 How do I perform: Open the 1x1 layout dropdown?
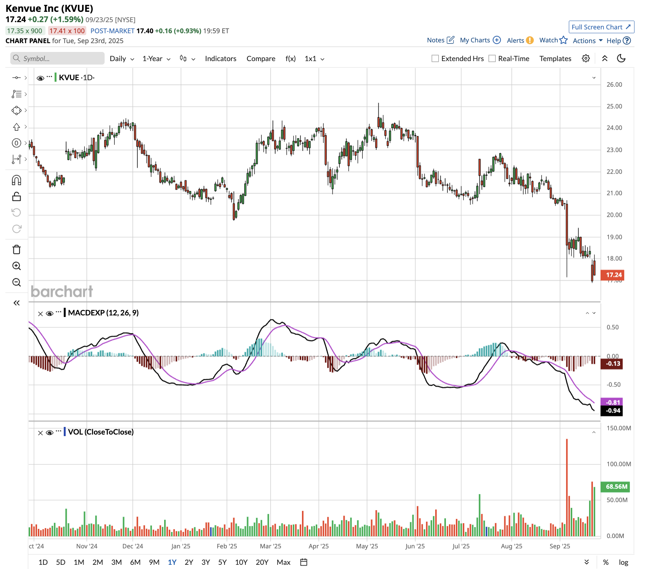(315, 58)
